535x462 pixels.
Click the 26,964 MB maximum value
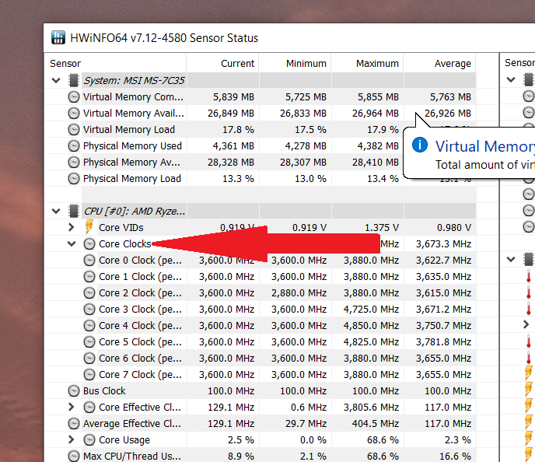pyautogui.click(x=376, y=113)
